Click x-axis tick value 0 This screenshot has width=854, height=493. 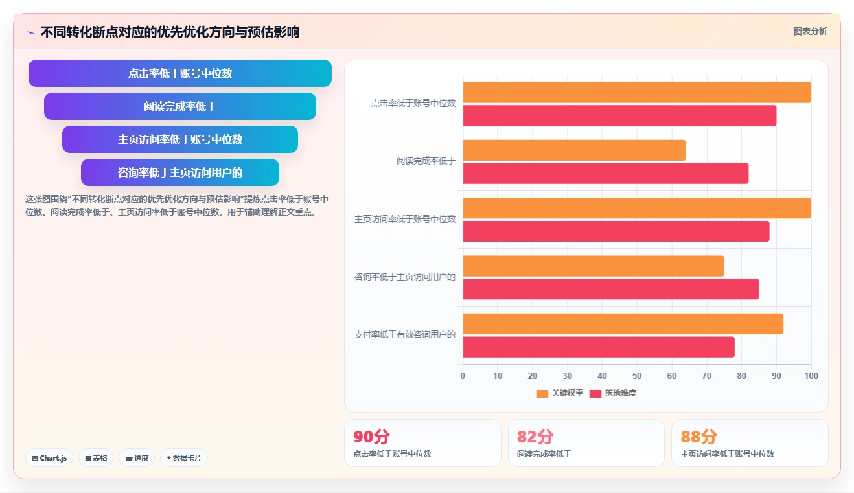coord(463,376)
